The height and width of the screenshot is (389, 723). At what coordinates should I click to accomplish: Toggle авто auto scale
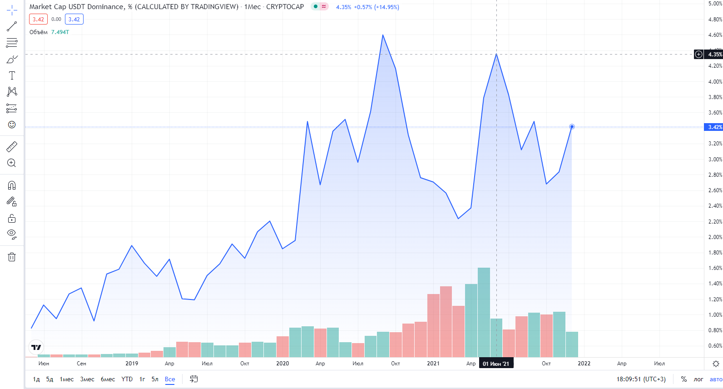[x=716, y=379]
